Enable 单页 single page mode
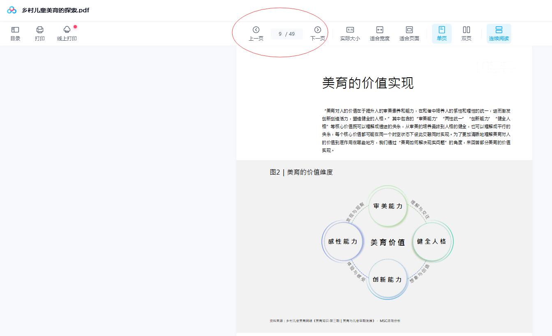The width and height of the screenshot is (552, 336). click(441, 34)
